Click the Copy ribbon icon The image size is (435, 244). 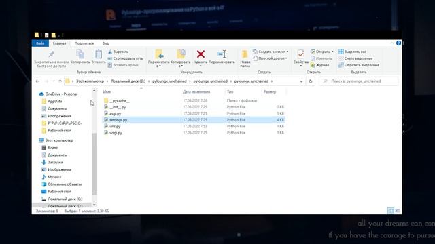(80, 54)
